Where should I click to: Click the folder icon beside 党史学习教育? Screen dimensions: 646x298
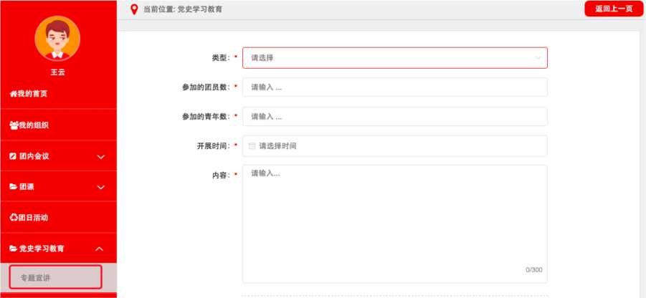coord(12,249)
